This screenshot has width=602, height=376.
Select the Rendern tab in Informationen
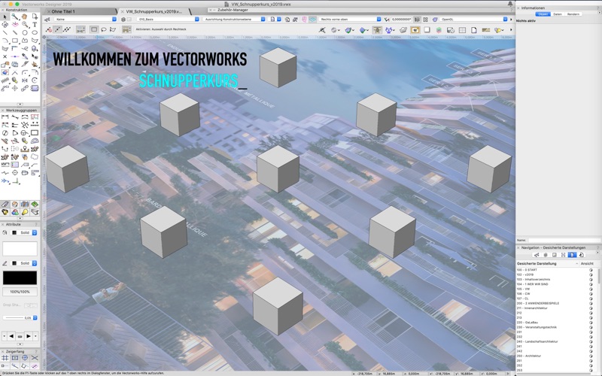click(573, 14)
